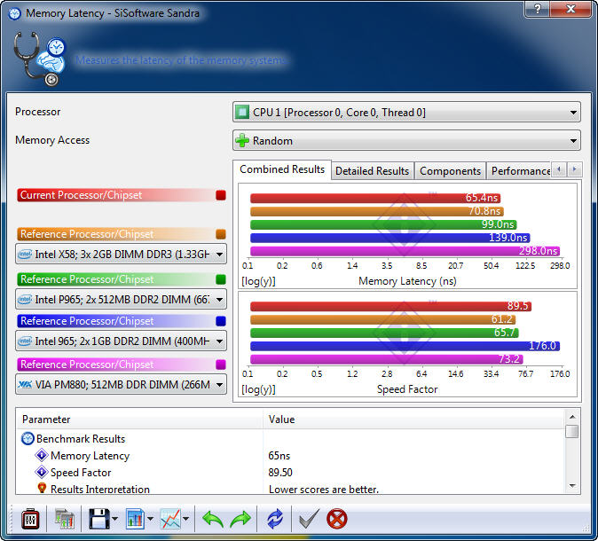Click the Sandra clock icon in title bar
The width and height of the screenshot is (598, 541).
coord(14,13)
